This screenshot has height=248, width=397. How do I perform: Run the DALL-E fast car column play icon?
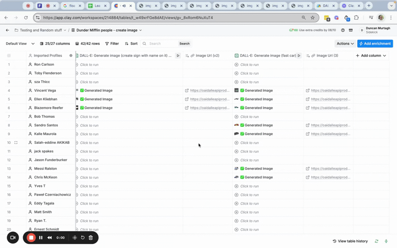point(299,56)
